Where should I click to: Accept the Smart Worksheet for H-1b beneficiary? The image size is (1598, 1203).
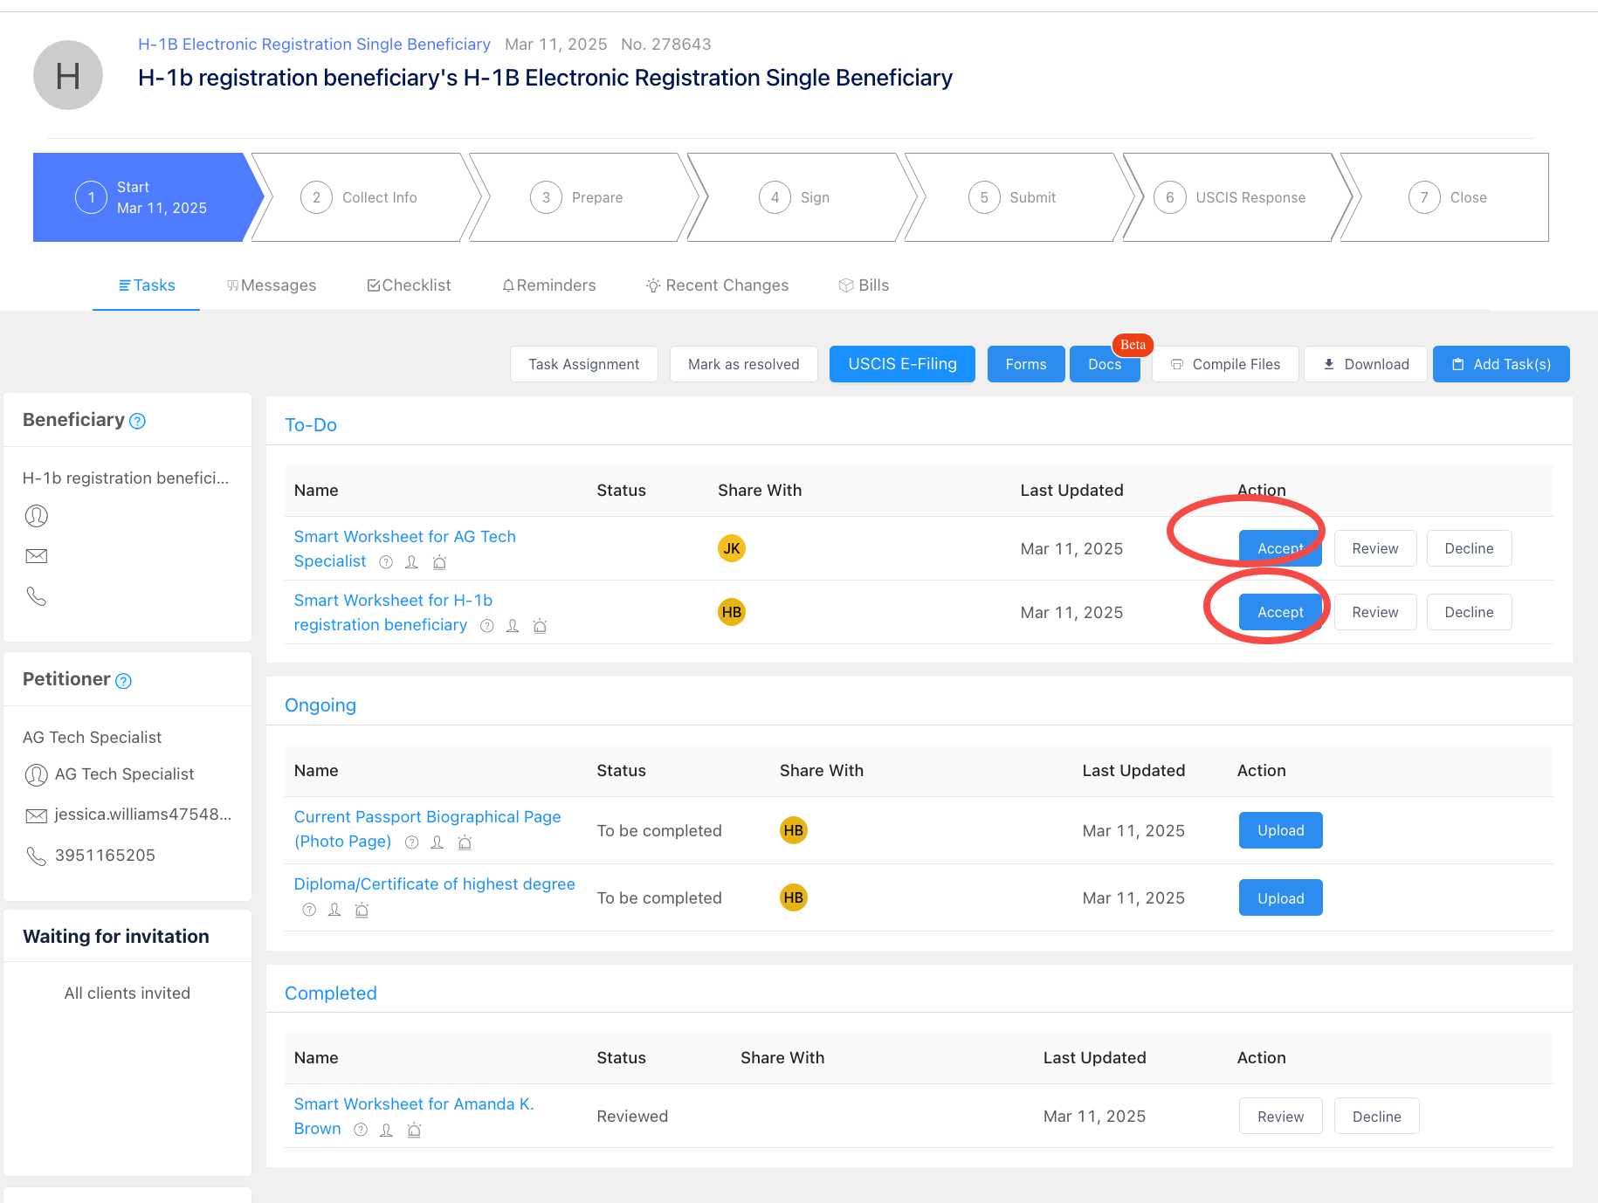[x=1279, y=612]
